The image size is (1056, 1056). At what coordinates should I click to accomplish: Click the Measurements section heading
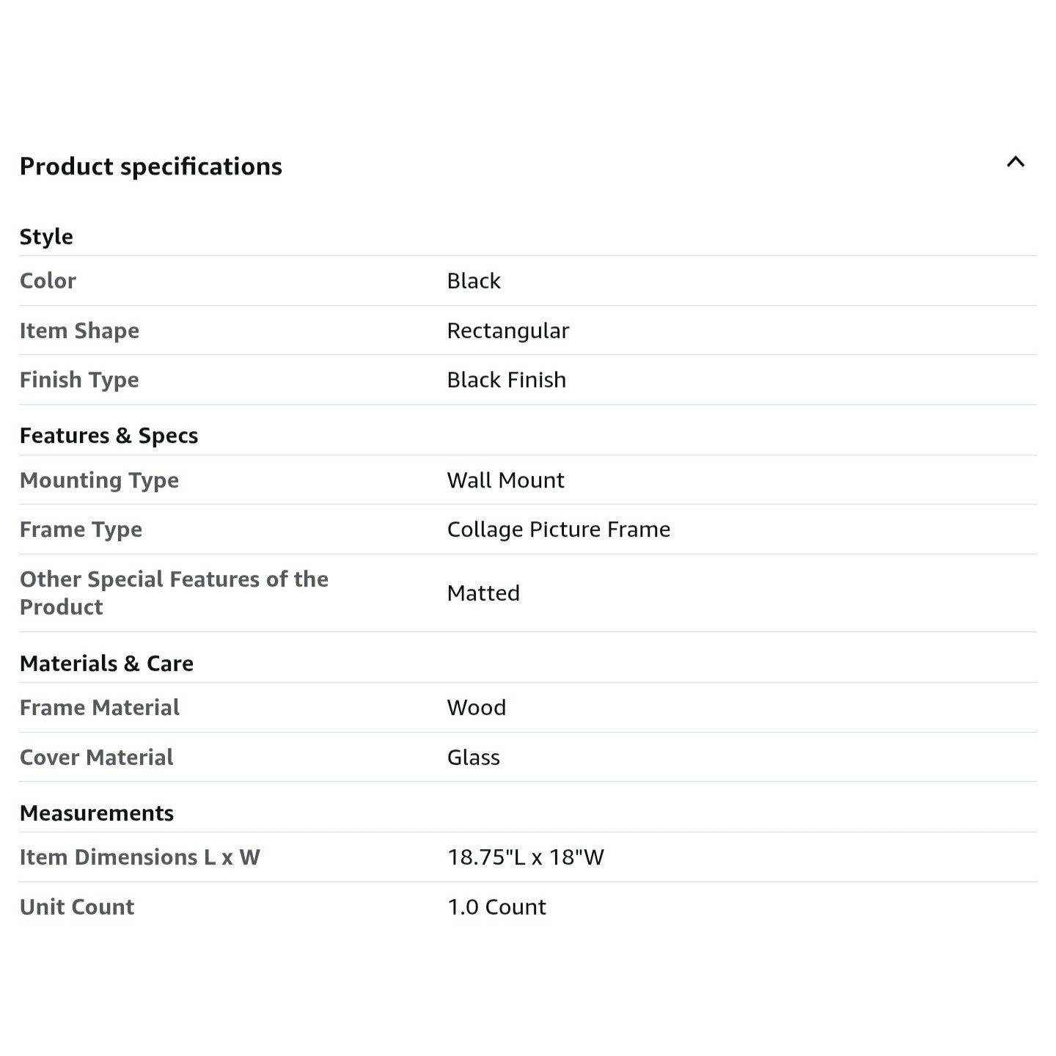click(97, 813)
